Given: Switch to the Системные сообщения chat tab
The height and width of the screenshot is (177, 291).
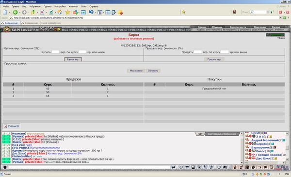Looking at the screenshot, I should coord(222,134).
